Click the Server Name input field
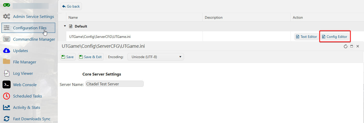The height and width of the screenshot is (123, 364). [114, 84]
